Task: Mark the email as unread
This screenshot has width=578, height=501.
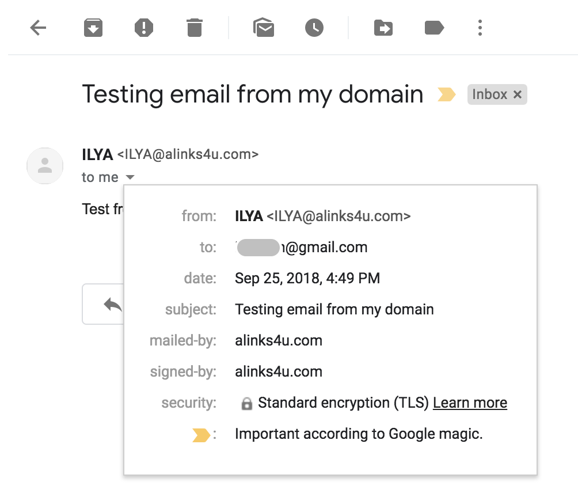Action: pos(264,28)
